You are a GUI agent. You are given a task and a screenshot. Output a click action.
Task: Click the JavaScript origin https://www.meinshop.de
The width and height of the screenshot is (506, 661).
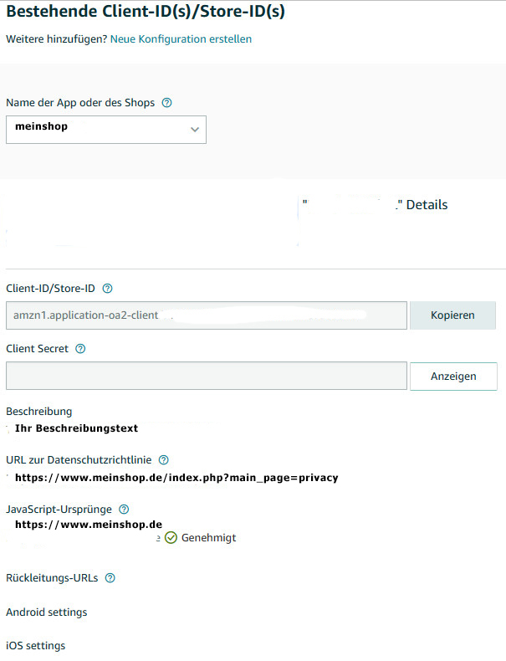click(89, 525)
